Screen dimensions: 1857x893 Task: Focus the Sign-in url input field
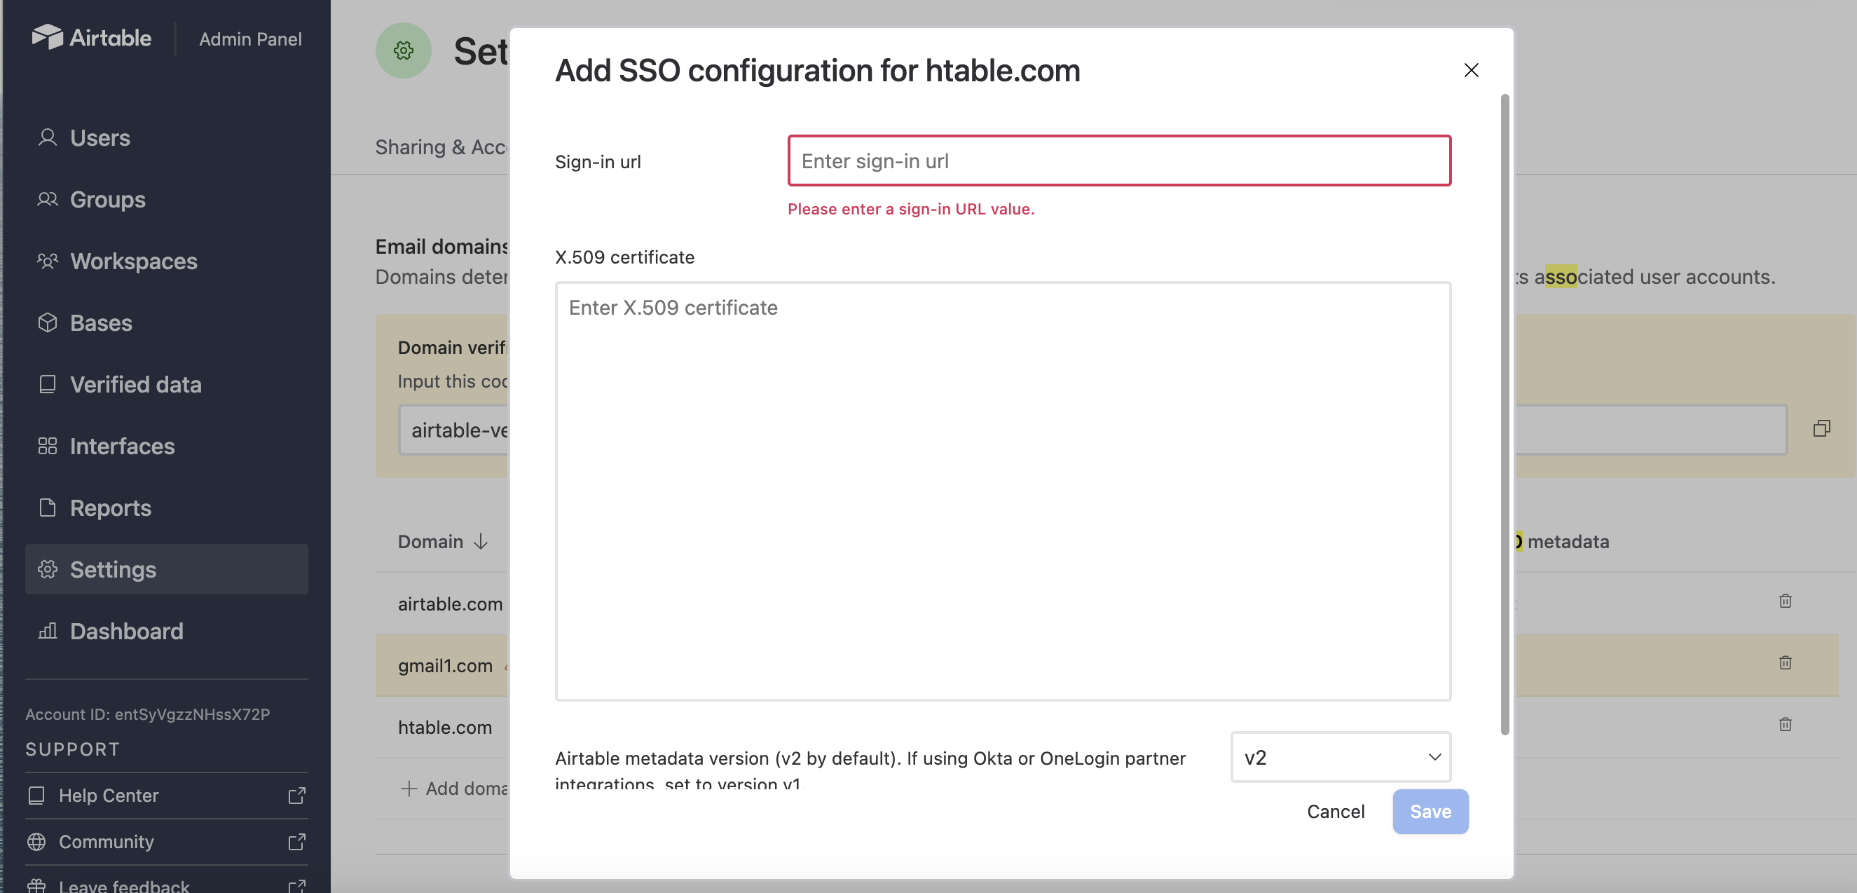1119,160
